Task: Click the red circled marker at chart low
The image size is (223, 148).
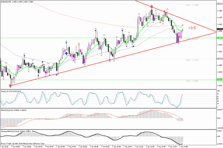Action: [x=10, y=85]
